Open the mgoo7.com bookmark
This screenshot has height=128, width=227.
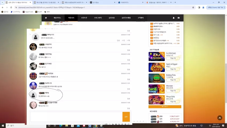click(28, 12)
